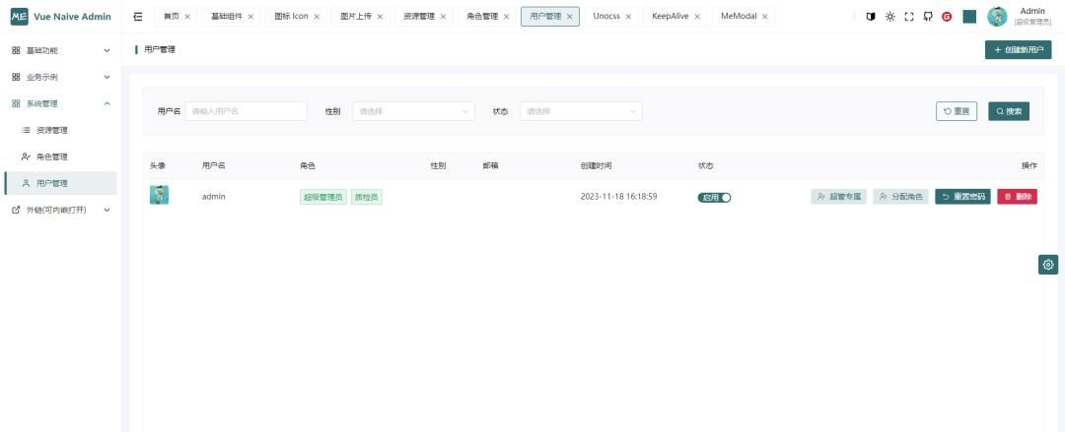Close the KeepAlive tab
Image resolution: width=1065 pixels, height=432 pixels.
[x=697, y=17]
